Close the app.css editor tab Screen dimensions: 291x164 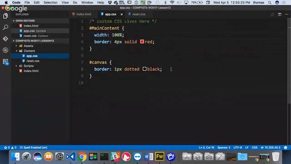point(121,14)
